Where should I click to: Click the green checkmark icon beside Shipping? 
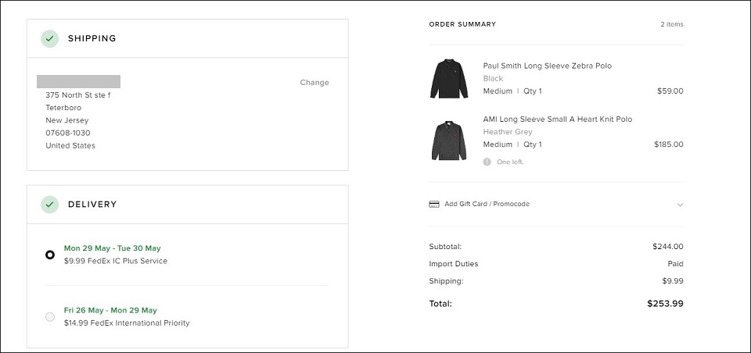pos(50,39)
